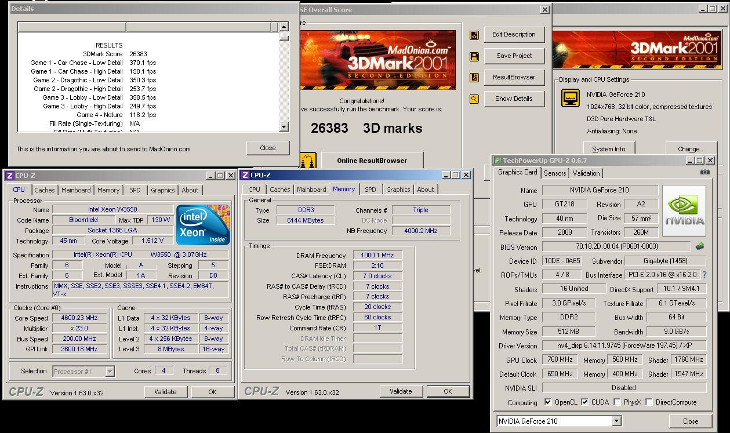The image size is (730, 433).
Task: Select CPU tab in the Memory window
Action: click(255, 190)
